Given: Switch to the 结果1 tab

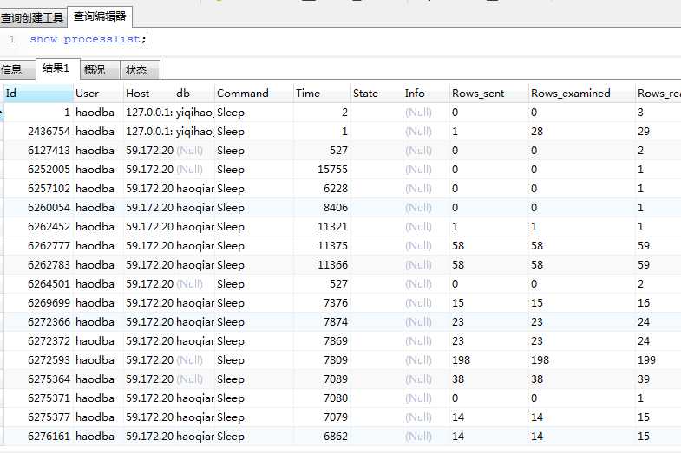Looking at the screenshot, I should 56,69.
